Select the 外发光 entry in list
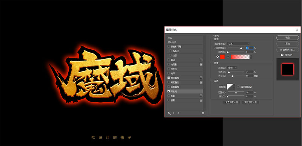The image size is (302, 146). tap(185, 91)
